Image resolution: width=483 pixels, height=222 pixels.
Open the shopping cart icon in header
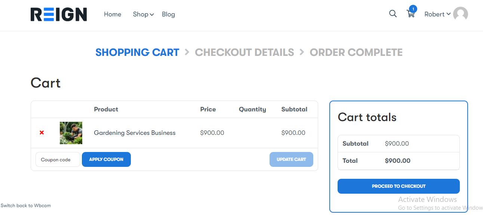point(410,15)
